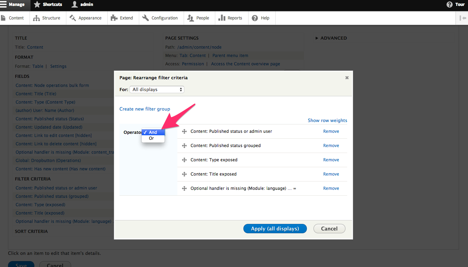
Task: Click drag handle for Published status grouped
Action: [x=184, y=146]
